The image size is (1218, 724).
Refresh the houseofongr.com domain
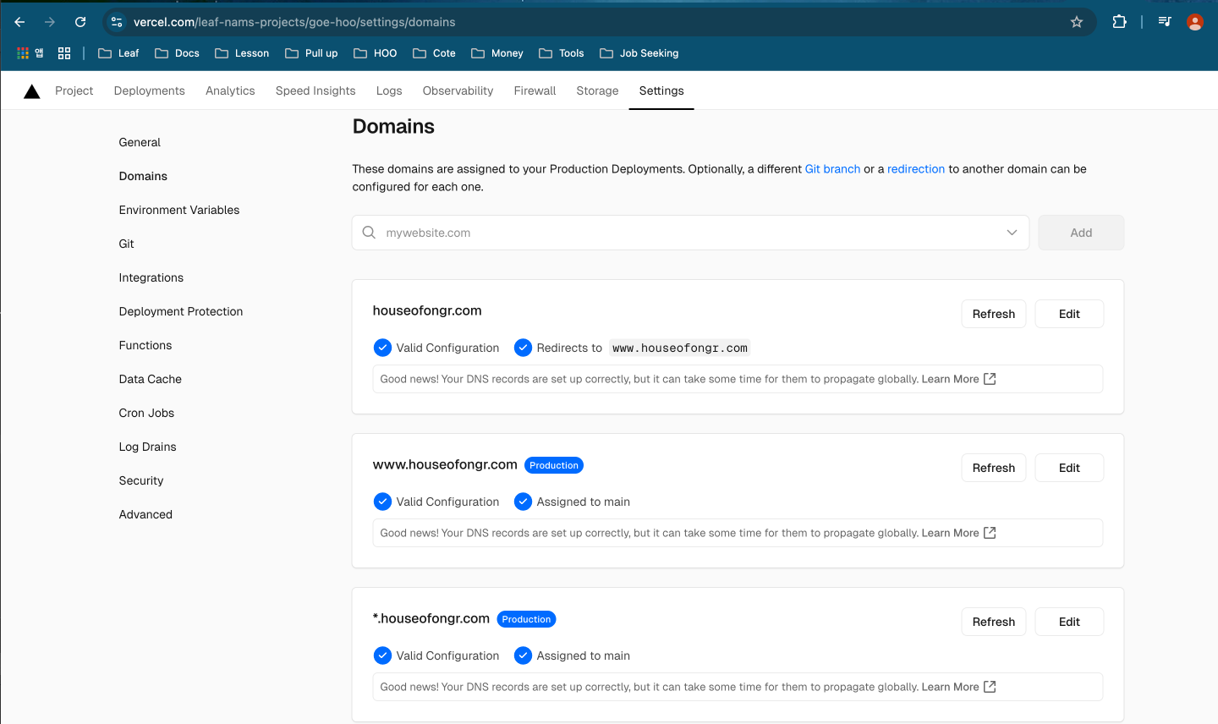pos(994,314)
